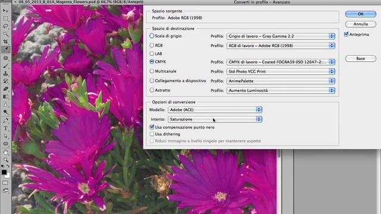Viewport: 381px width, 214px height.
Task: Open AnimePalette profile dropdown
Action: point(280,81)
